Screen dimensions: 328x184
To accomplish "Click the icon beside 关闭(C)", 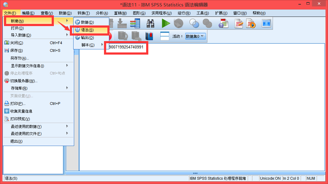I will [7, 43].
